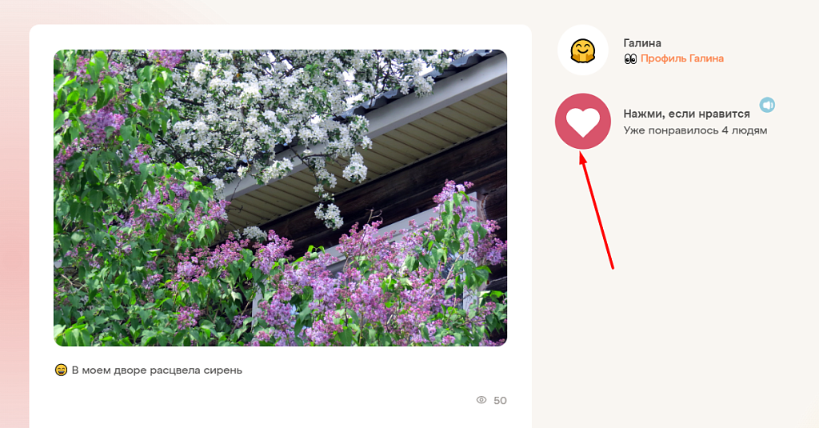Viewport: 819px width, 428px height.
Task: Click the Нажми, если нравится label
Action: point(686,114)
